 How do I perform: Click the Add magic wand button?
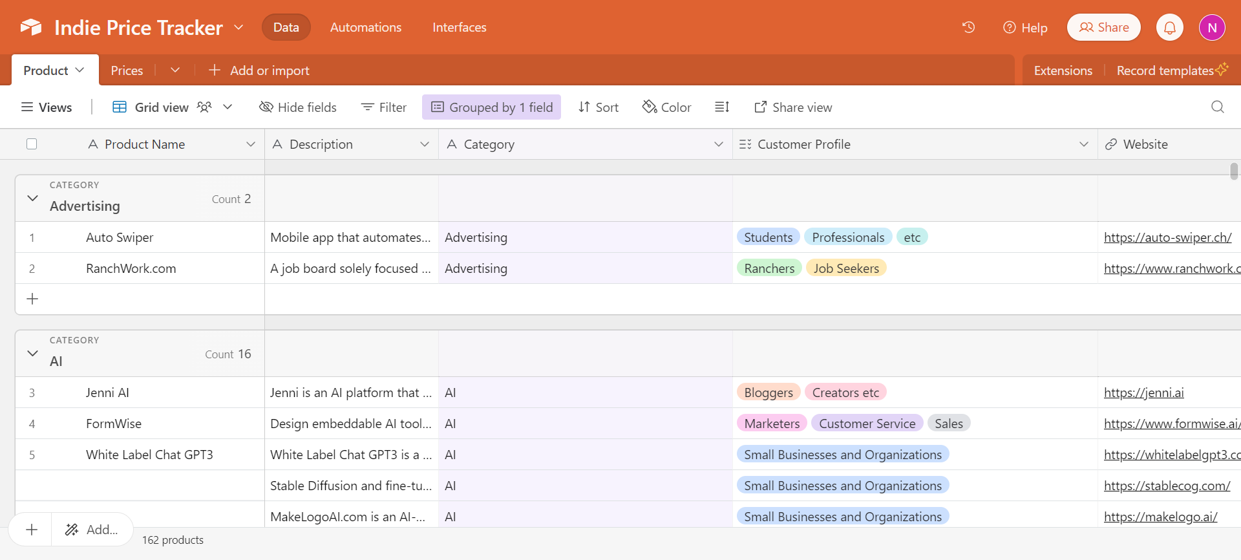point(92,530)
